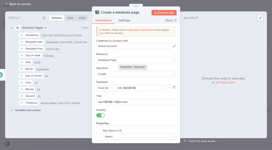272x150 pixels.
Task: Click the Readable time field pill
Action: [31, 49]
